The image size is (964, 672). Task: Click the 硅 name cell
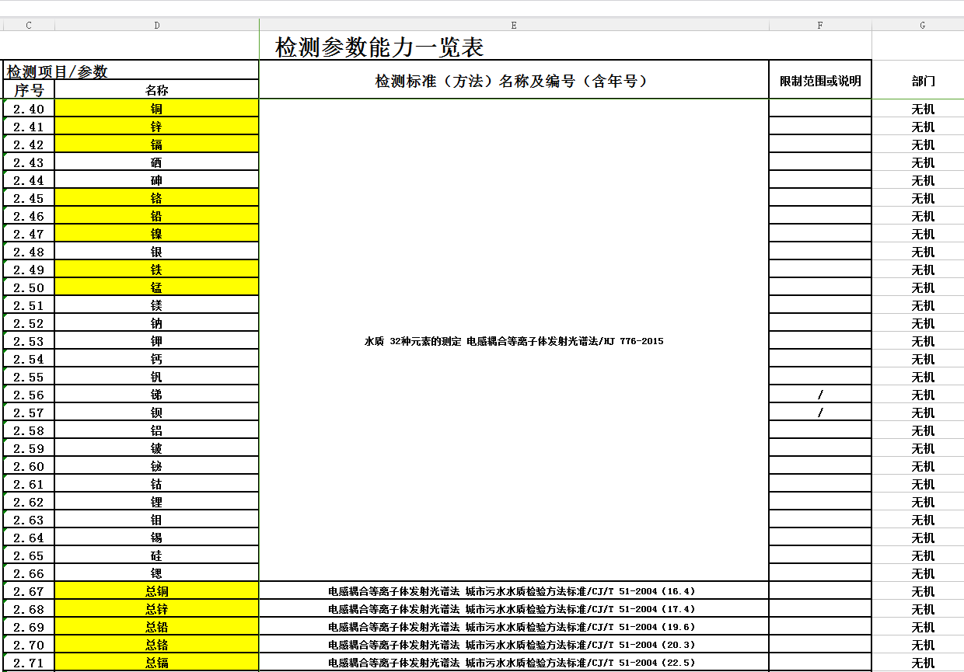pos(157,555)
